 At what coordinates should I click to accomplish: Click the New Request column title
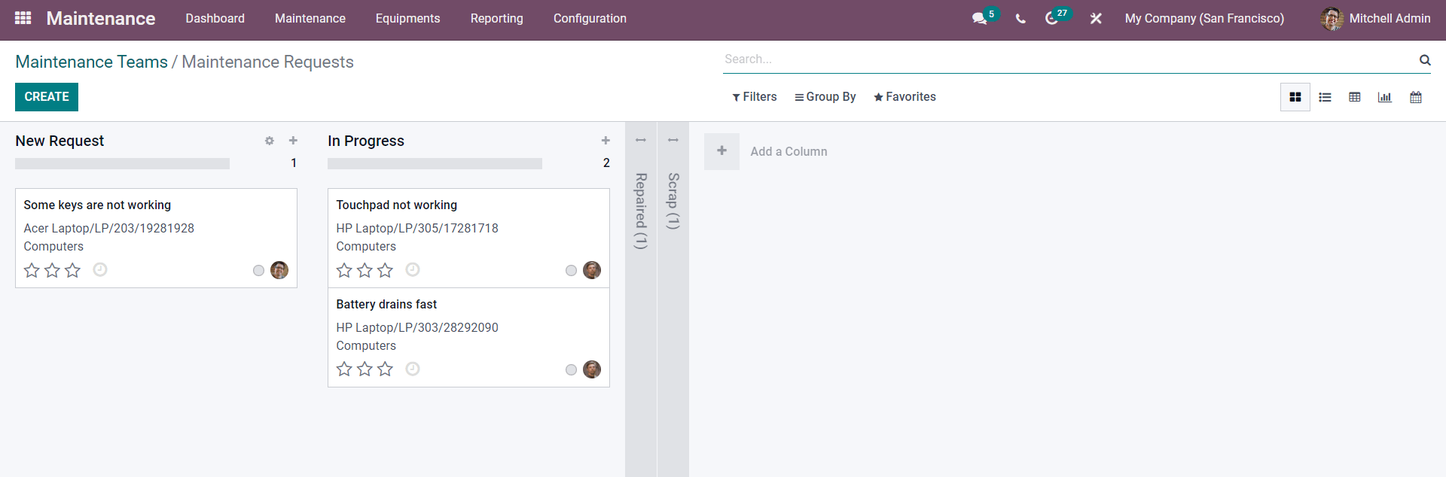pos(59,141)
